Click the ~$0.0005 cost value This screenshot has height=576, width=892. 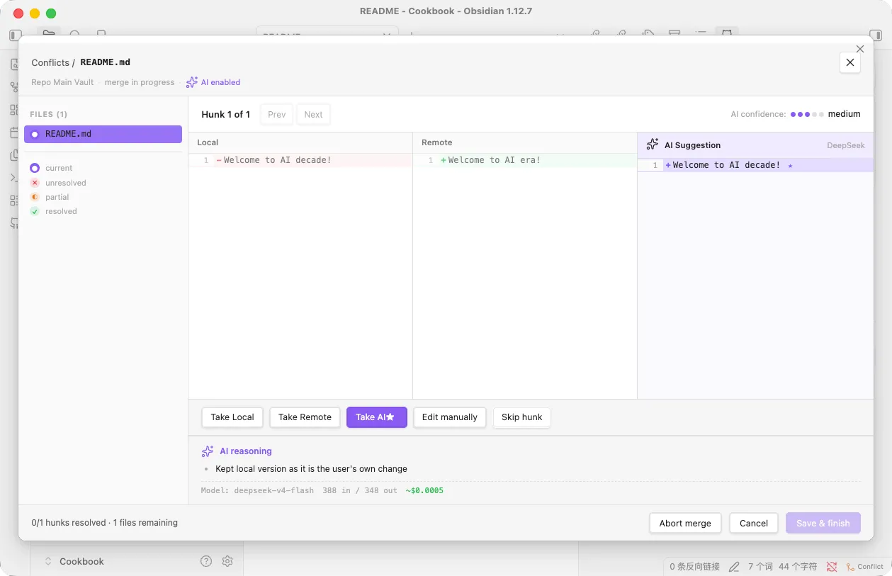pyautogui.click(x=424, y=490)
